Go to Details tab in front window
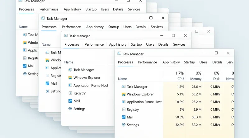 pyautogui.click(x=217, y=62)
